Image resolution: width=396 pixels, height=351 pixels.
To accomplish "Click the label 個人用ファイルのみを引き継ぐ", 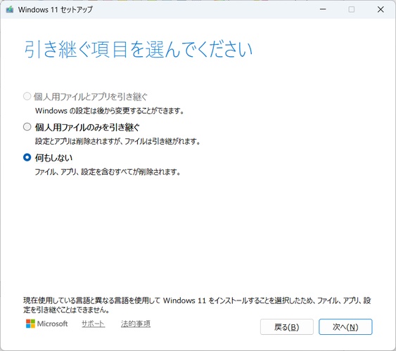I will (87, 127).
